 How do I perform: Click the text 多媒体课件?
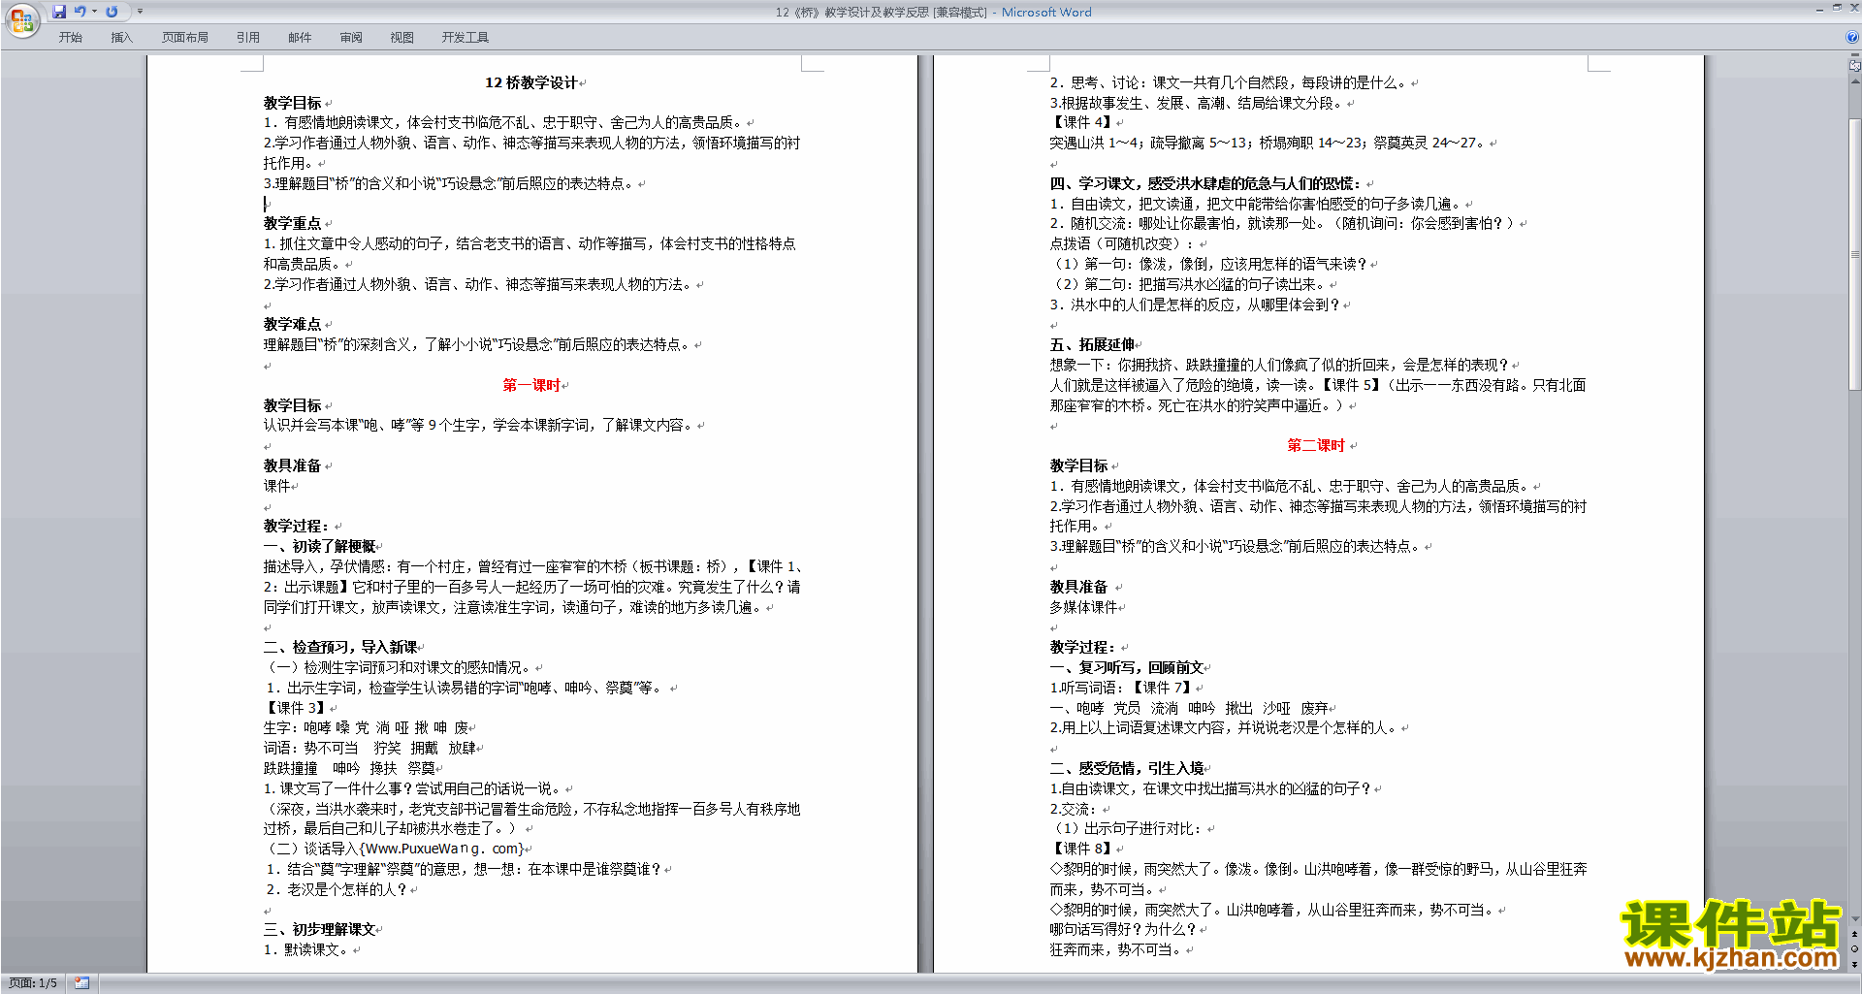point(1083,607)
